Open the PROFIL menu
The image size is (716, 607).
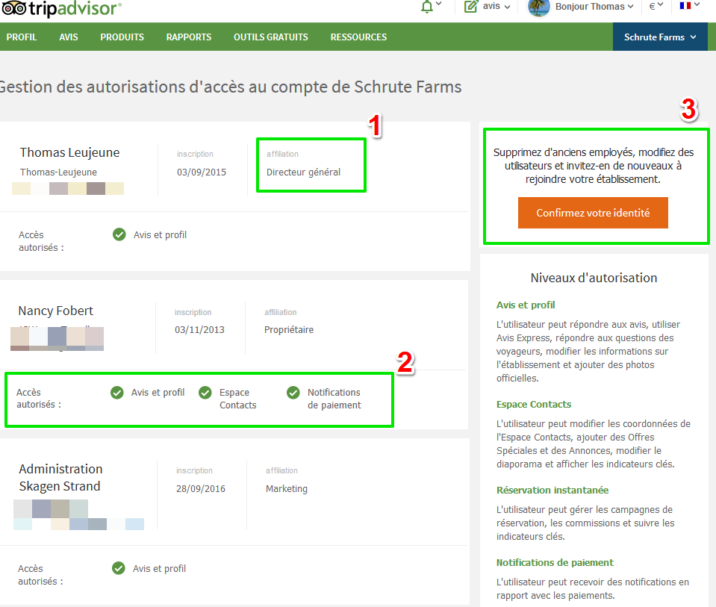pos(22,37)
